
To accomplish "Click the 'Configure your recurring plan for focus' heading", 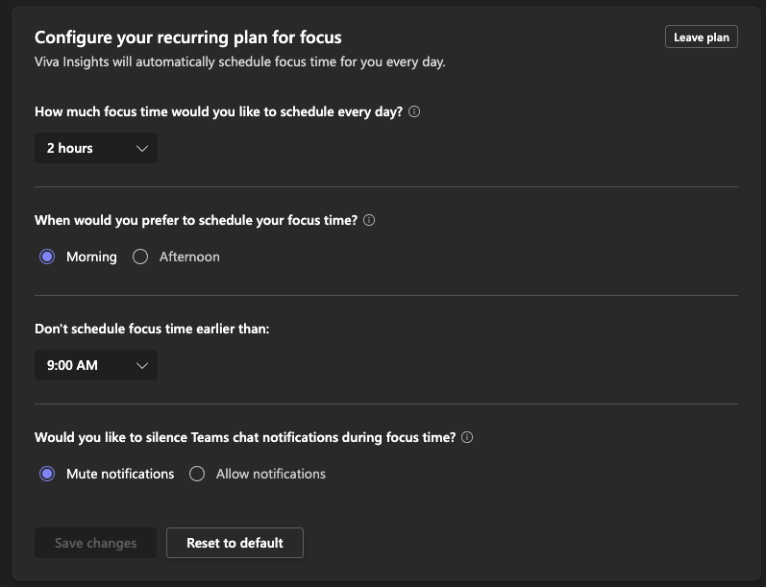I will [188, 37].
